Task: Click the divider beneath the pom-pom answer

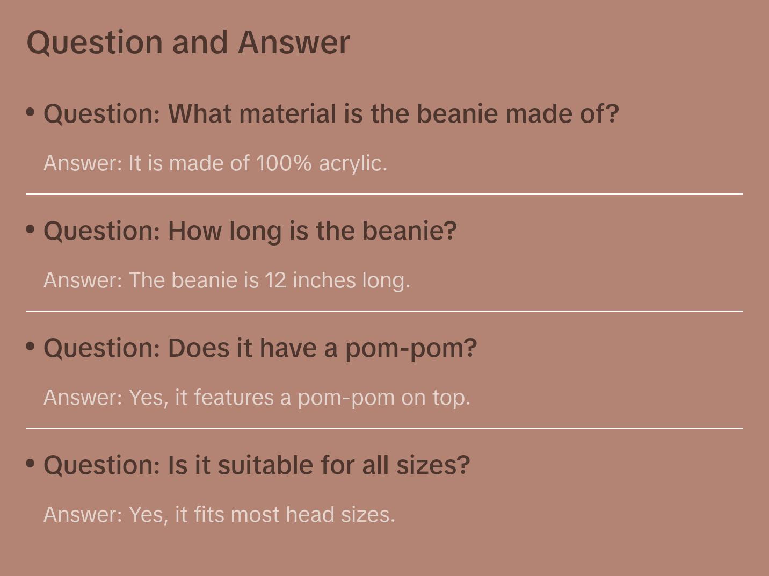Action: 384,428
